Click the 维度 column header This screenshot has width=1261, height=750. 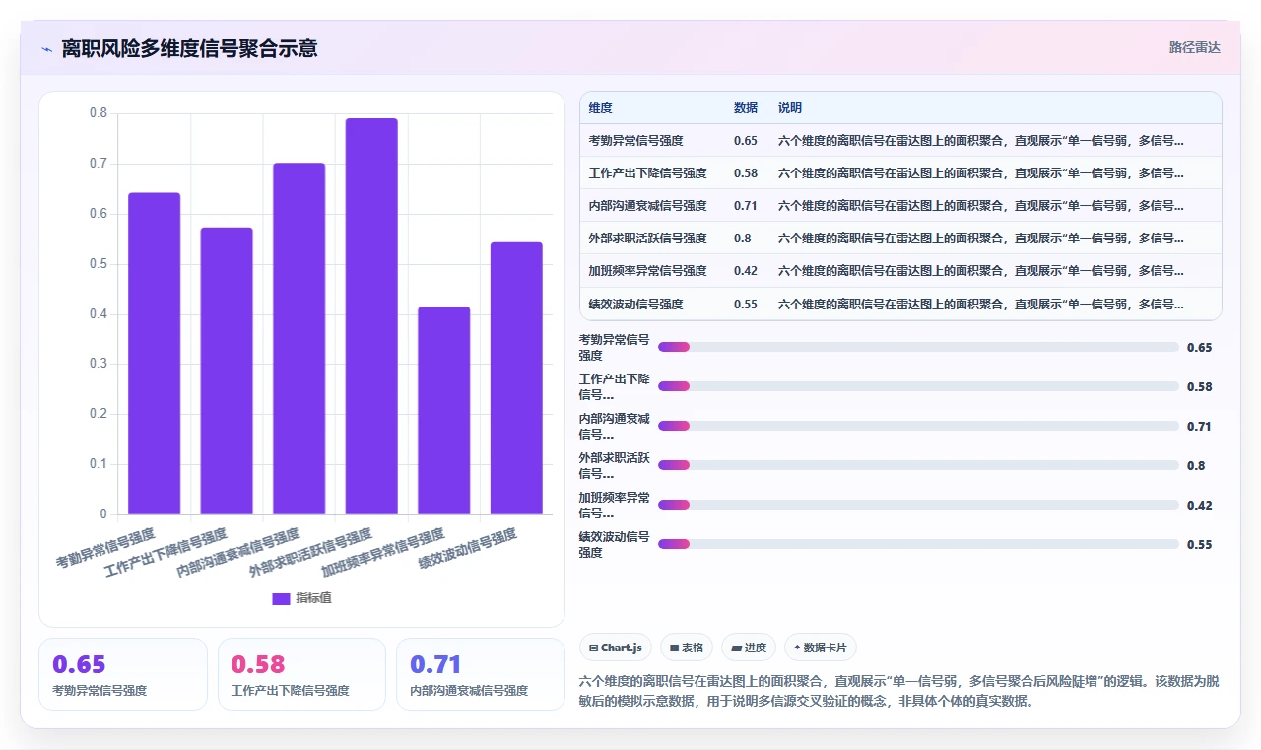pyautogui.click(x=600, y=108)
